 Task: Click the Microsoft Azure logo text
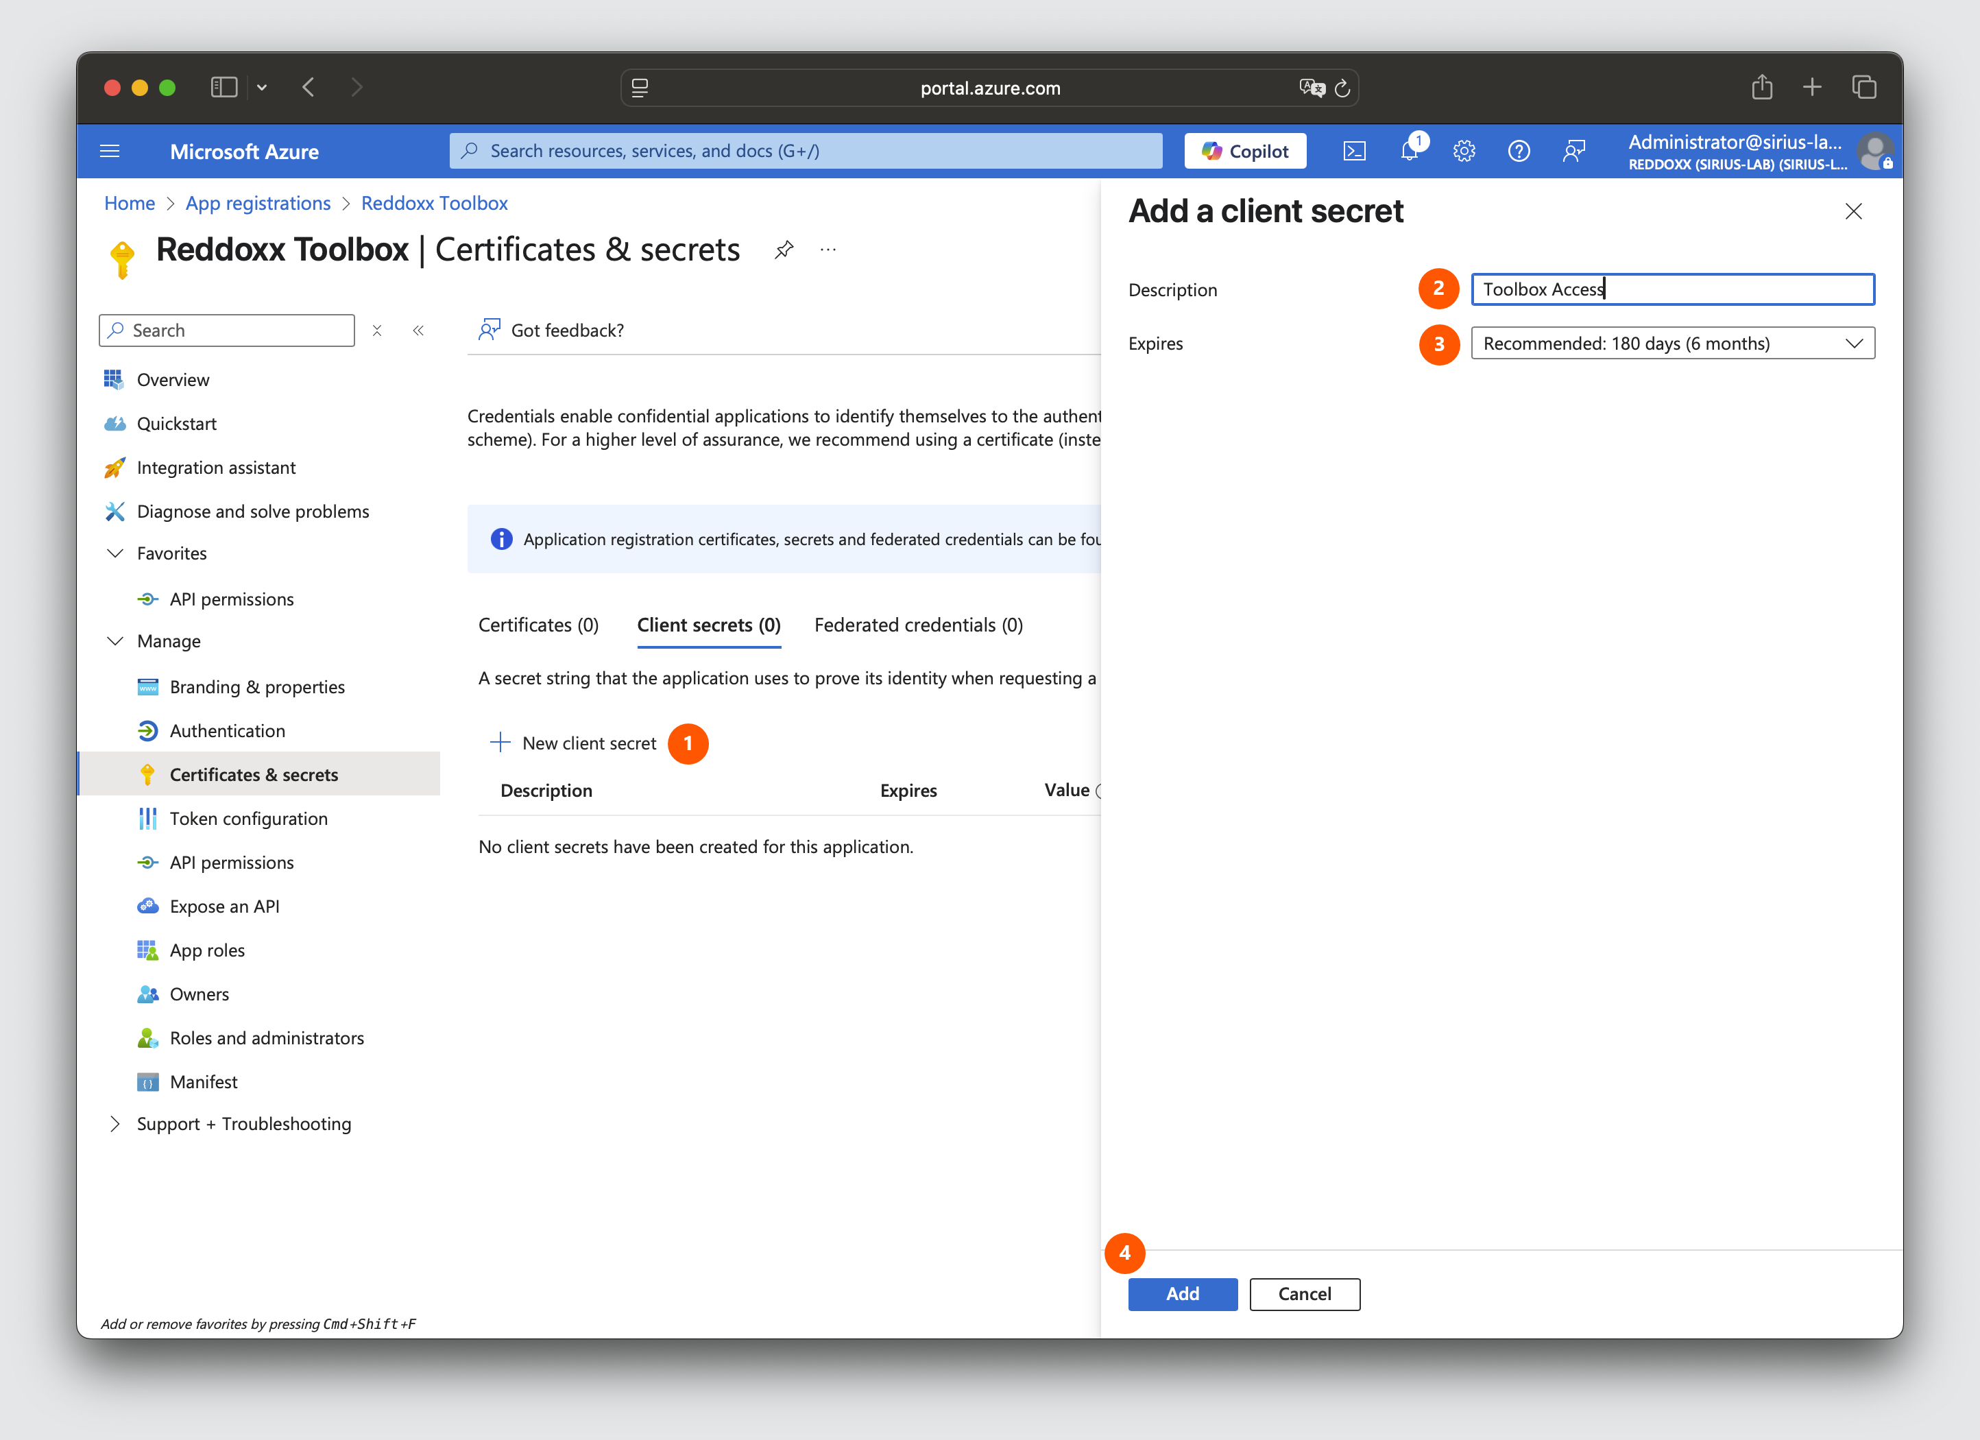click(x=243, y=152)
